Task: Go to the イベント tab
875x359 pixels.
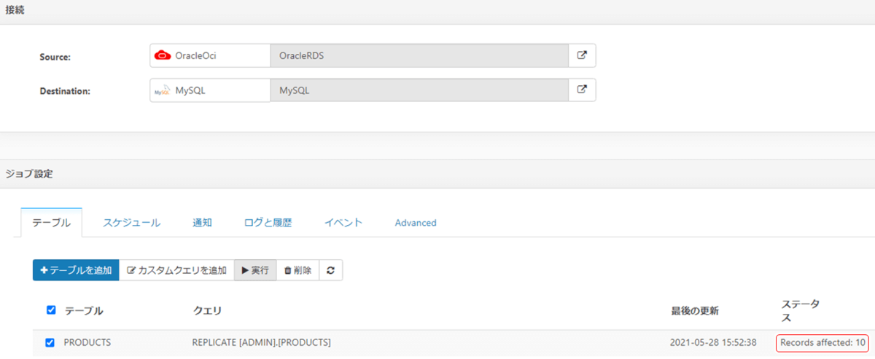Action: [343, 223]
